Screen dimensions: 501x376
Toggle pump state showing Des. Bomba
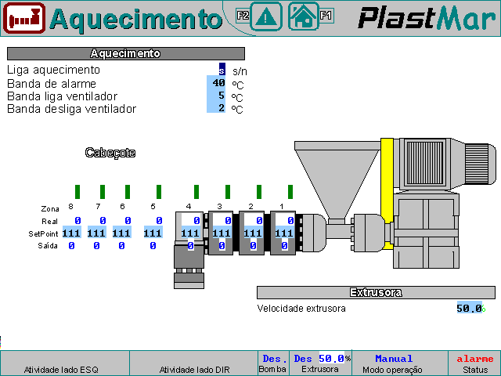(x=272, y=363)
